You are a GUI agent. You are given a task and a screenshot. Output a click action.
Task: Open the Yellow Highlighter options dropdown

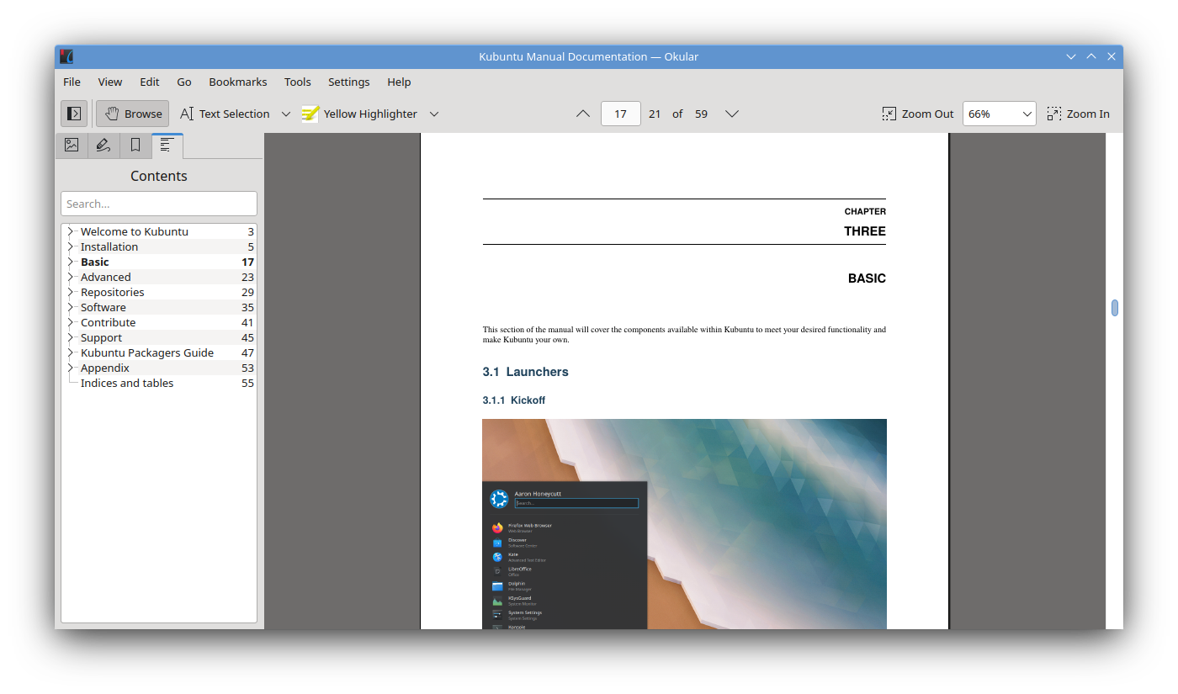[434, 114]
